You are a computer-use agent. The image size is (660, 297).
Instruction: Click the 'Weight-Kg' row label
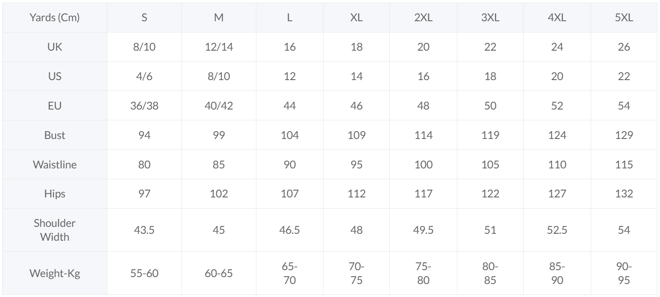point(55,273)
